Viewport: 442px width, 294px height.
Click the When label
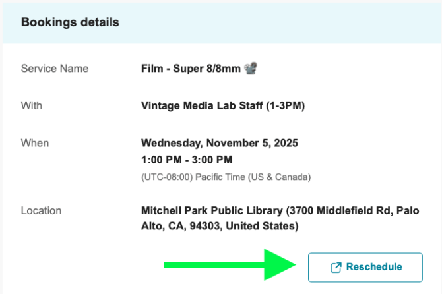(35, 143)
